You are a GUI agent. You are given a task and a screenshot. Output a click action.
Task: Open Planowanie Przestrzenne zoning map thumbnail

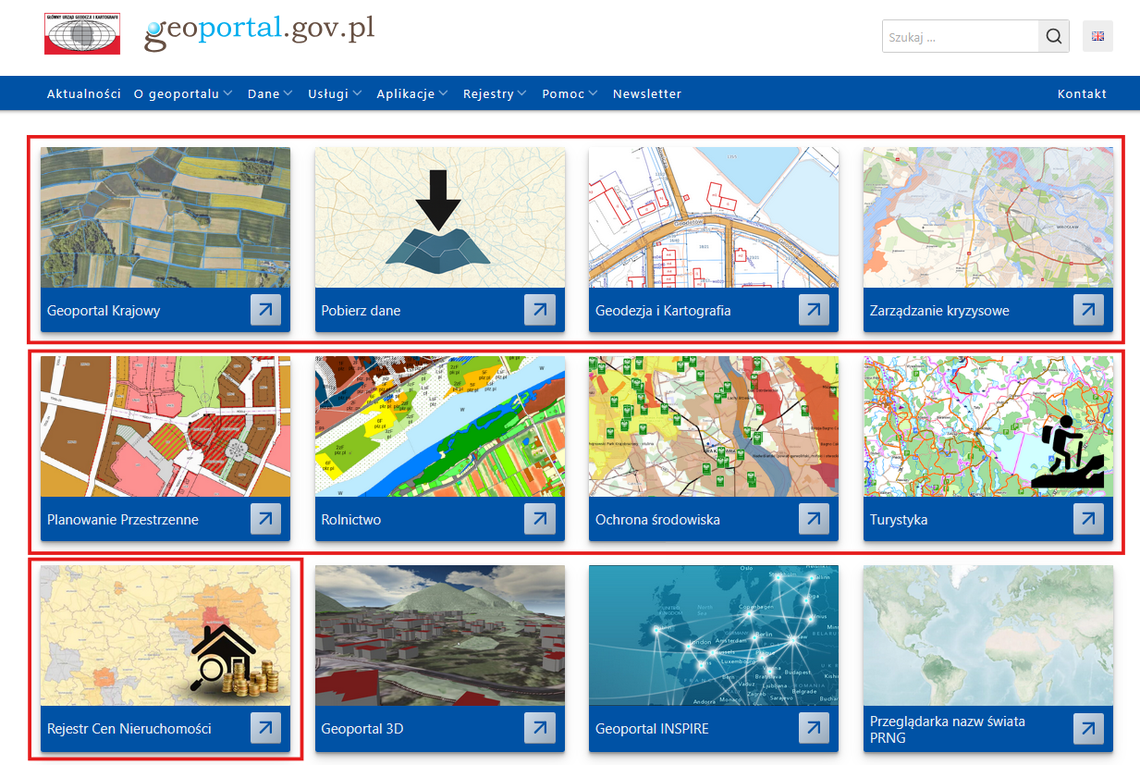(x=165, y=426)
